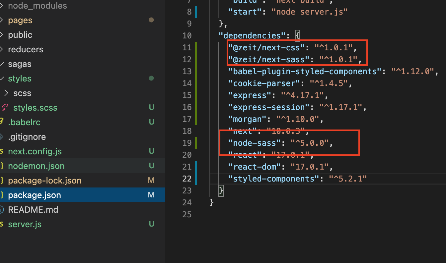Click the "express-session" key text
The width and height of the screenshot is (446, 263).
pos(269,107)
